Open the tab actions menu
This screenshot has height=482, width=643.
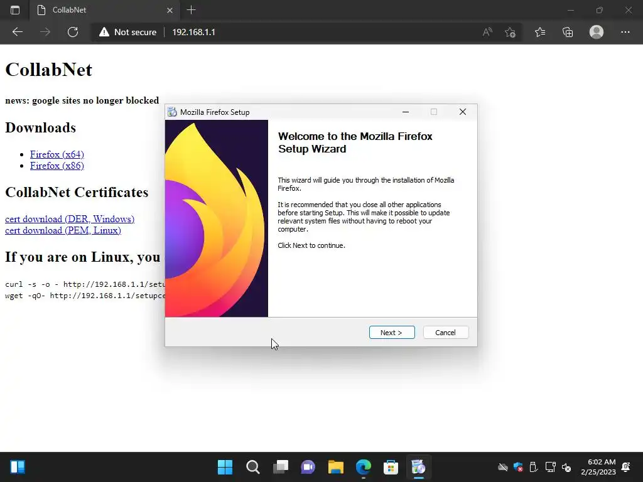pyautogui.click(x=15, y=10)
